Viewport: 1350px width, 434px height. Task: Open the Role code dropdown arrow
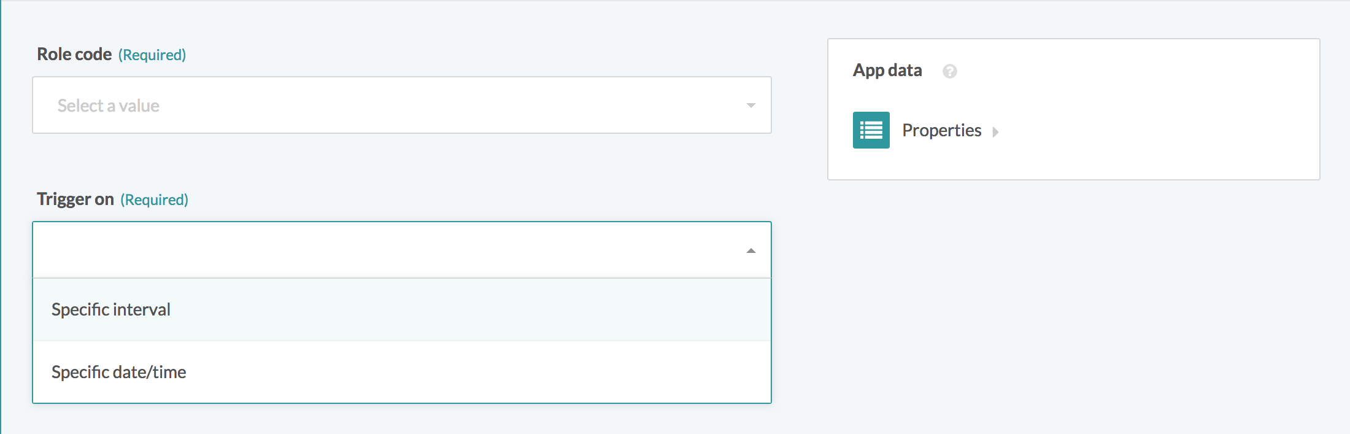point(750,106)
